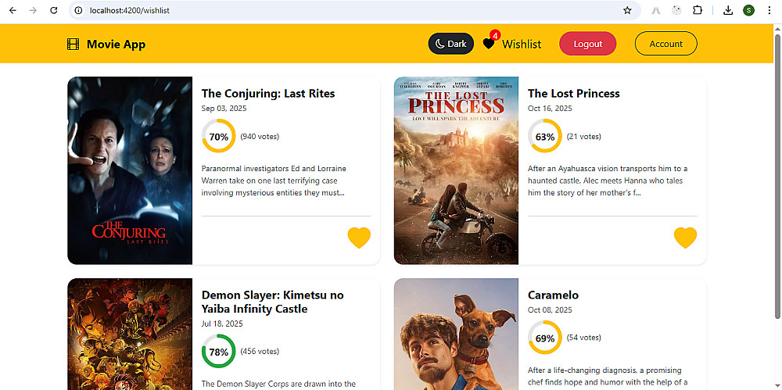Viewport: 782px width, 390px height.
Task: Click the Caramelo movie title
Action: [553, 295]
